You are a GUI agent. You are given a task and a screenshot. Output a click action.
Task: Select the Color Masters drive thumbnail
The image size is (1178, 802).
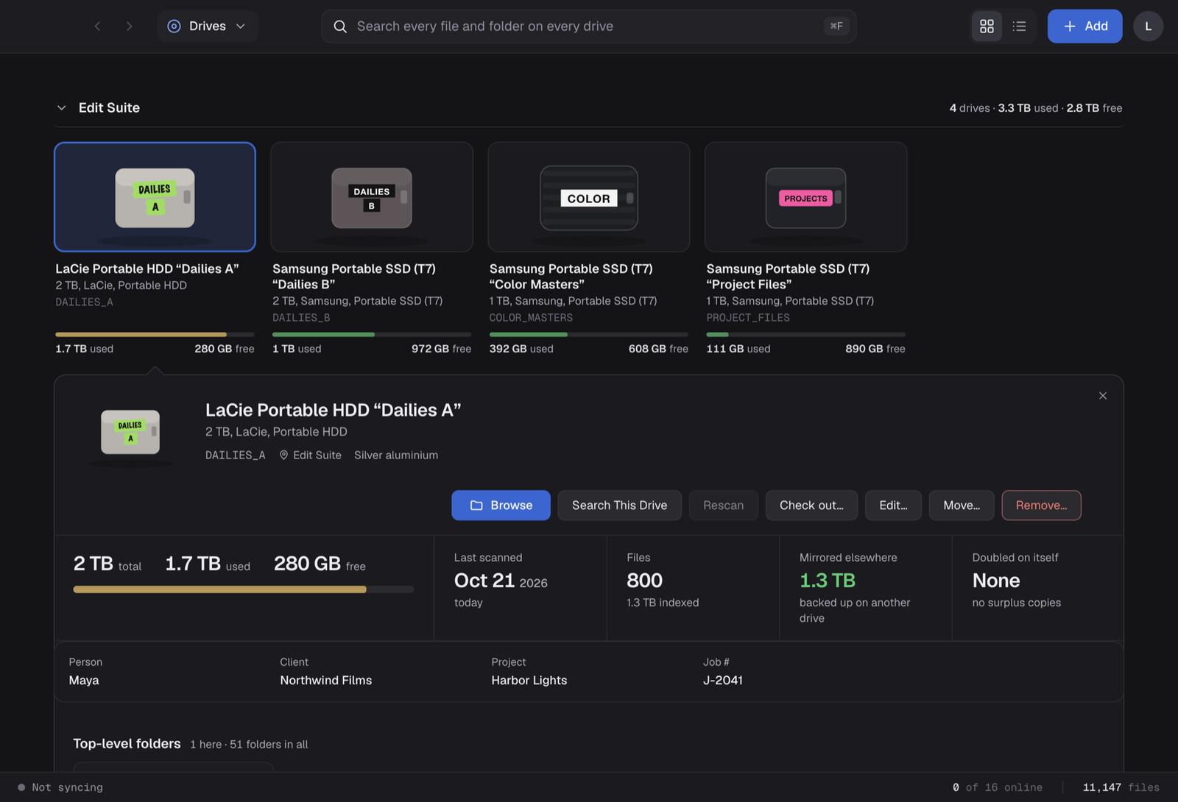tap(589, 197)
